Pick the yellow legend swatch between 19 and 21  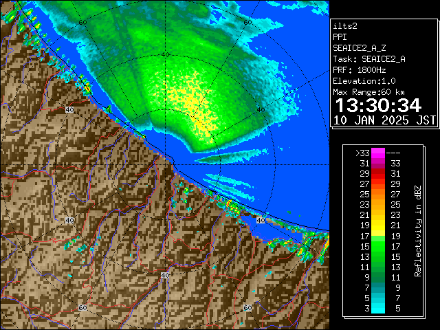[378, 225]
